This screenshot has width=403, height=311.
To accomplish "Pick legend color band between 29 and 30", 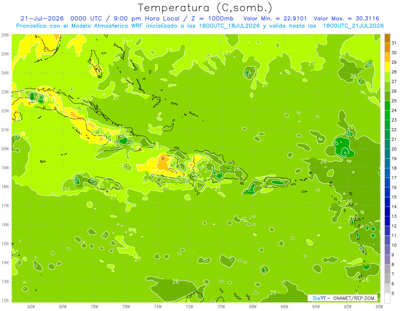I will tap(388, 57).
